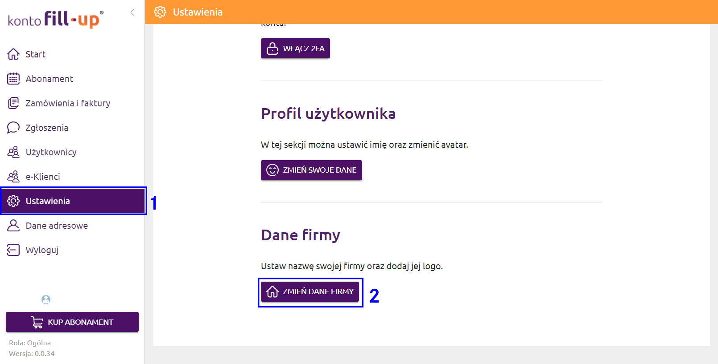Click the WŁĄCZ 2FA button
This screenshot has height=364, width=718.
pos(295,49)
